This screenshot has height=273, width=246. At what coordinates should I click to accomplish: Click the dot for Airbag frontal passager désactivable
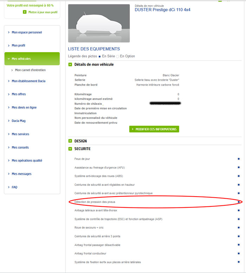[x=239, y=245]
